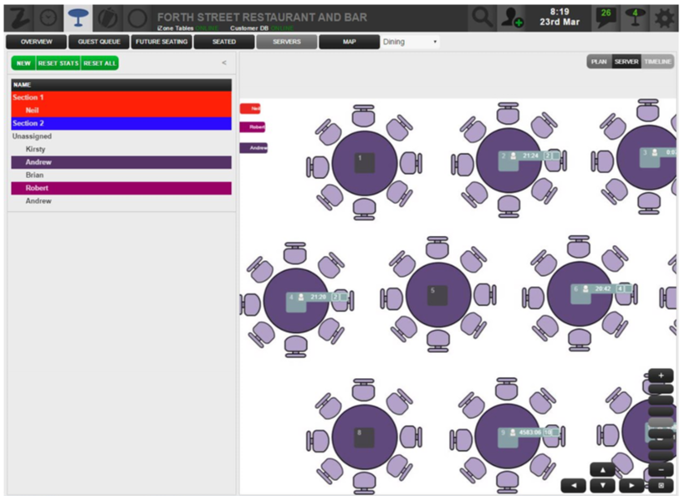
Task: Switch map view to PLAN
Action: (x=599, y=62)
